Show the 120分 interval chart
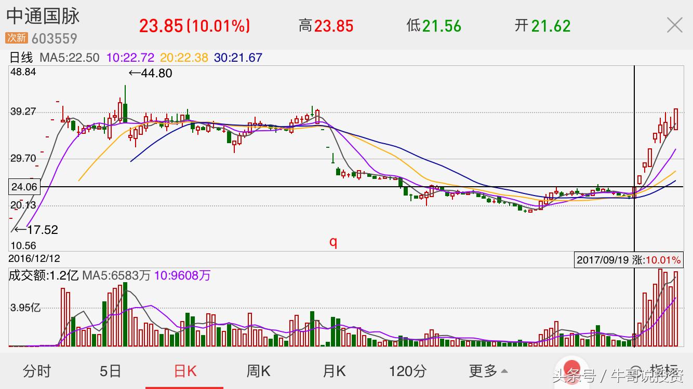The width and height of the screenshot is (693, 389). [408, 371]
